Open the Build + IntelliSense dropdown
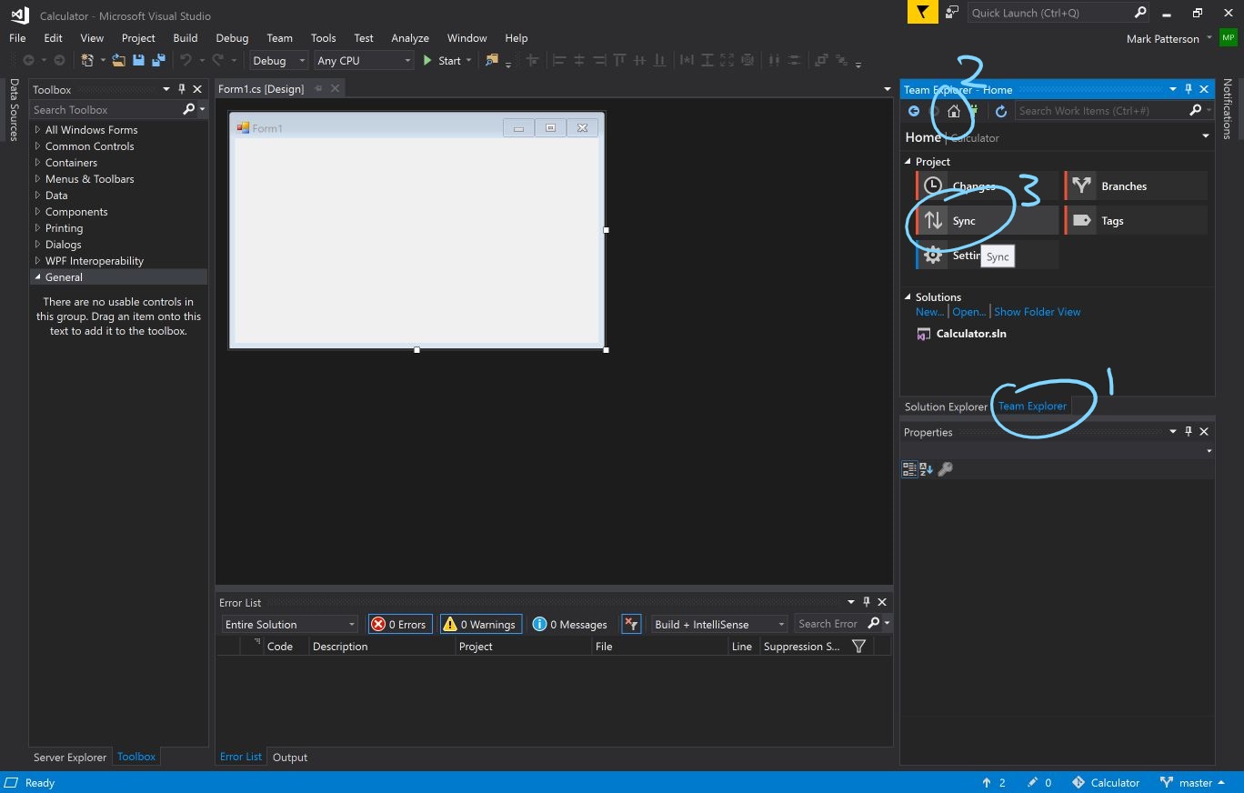This screenshot has width=1244, height=793. pos(719,625)
